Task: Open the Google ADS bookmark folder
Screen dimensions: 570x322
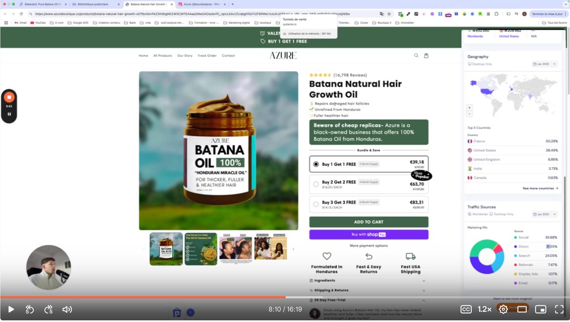Action: [78, 22]
